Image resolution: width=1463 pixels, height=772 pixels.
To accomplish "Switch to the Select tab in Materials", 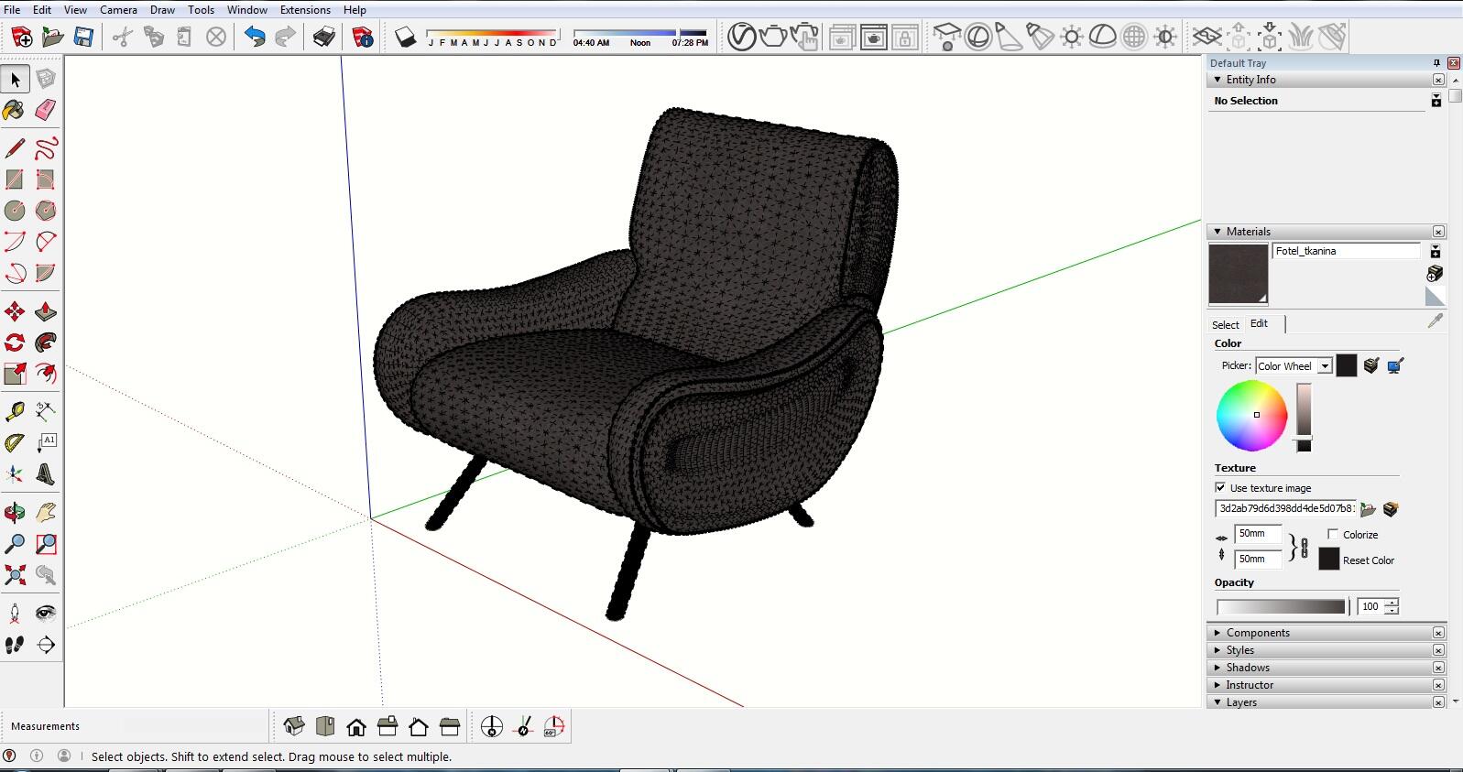I will click(x=1225, y=324).
